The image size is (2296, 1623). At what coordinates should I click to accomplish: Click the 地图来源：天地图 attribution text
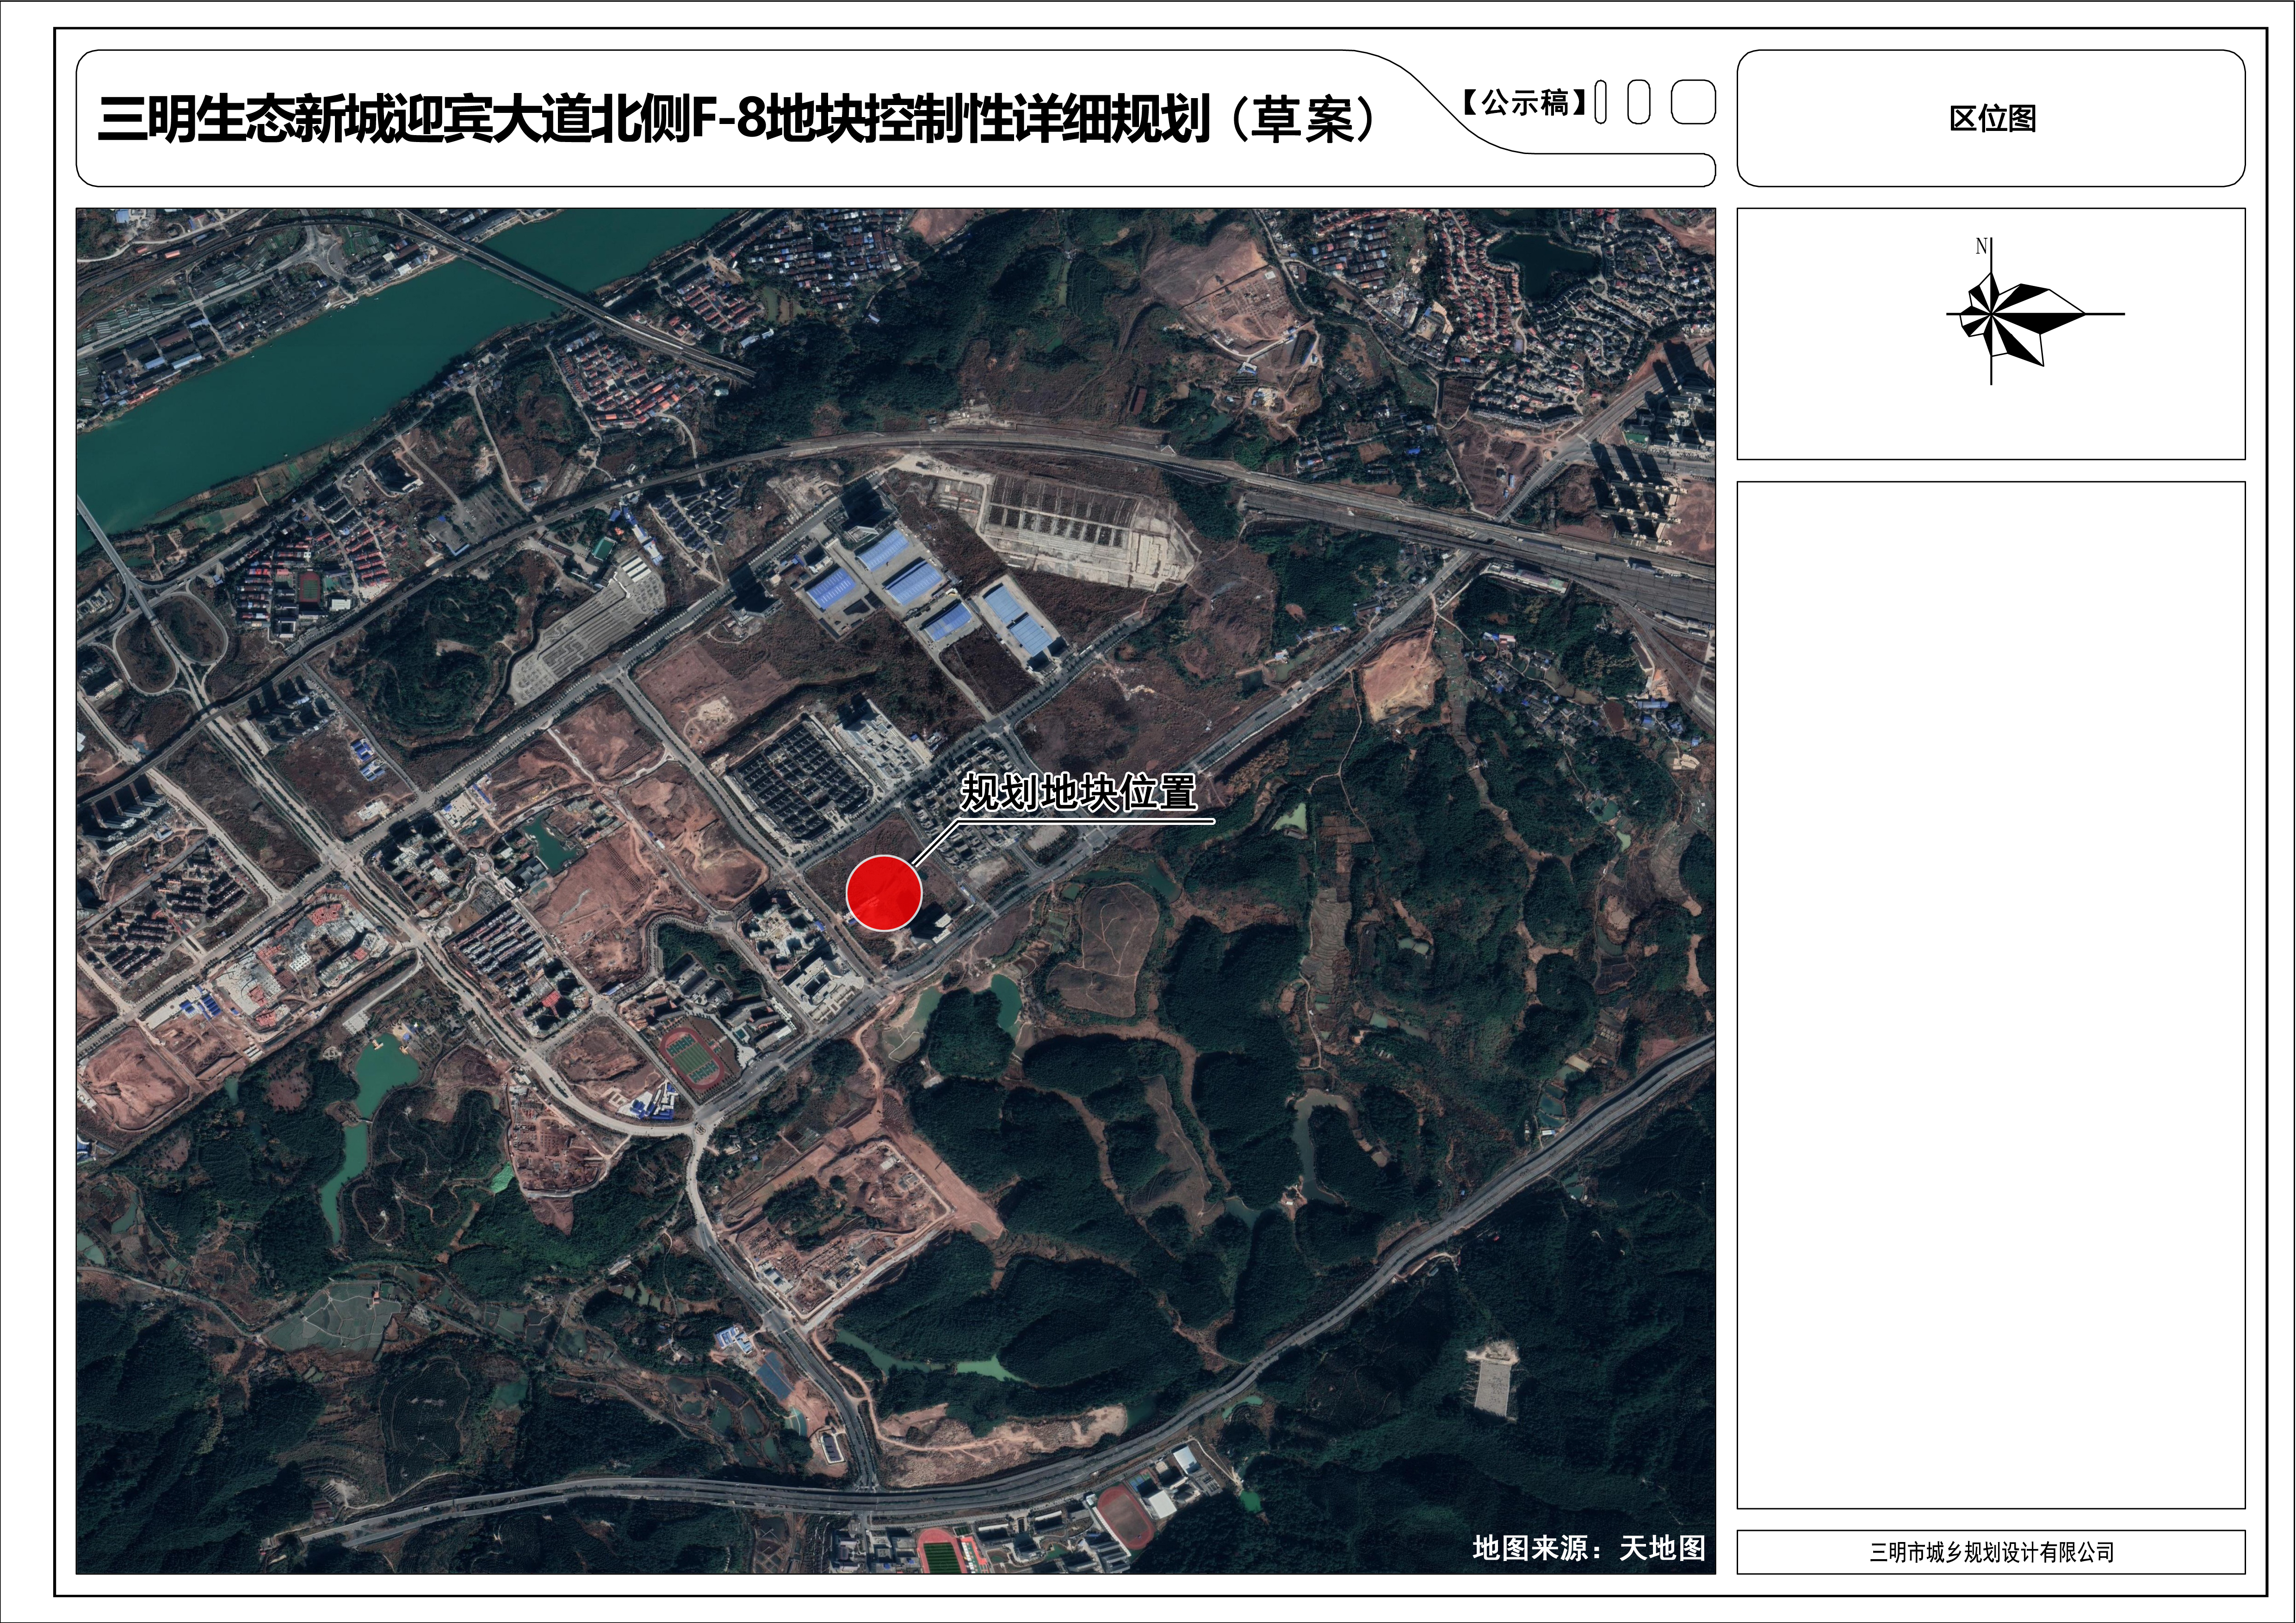click(x=1588, y=1548)
